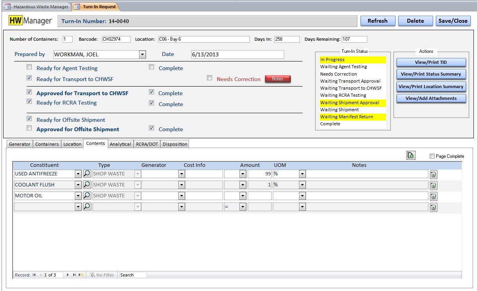Viewport: 477px width, 291px height.
Task: Select the Location tab
Action: (73, 144)
